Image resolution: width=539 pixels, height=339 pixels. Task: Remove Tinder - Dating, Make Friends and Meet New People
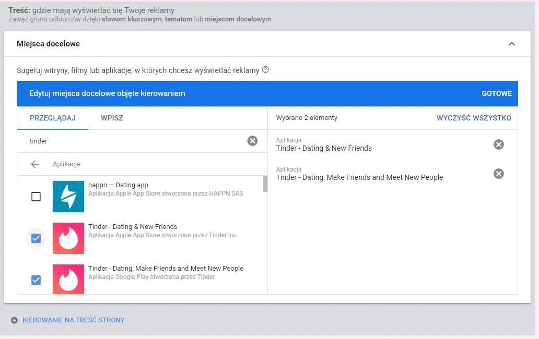click(499, 174)
